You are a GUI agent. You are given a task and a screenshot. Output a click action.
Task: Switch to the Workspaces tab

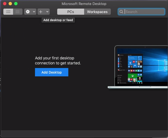tap(97, 12)
